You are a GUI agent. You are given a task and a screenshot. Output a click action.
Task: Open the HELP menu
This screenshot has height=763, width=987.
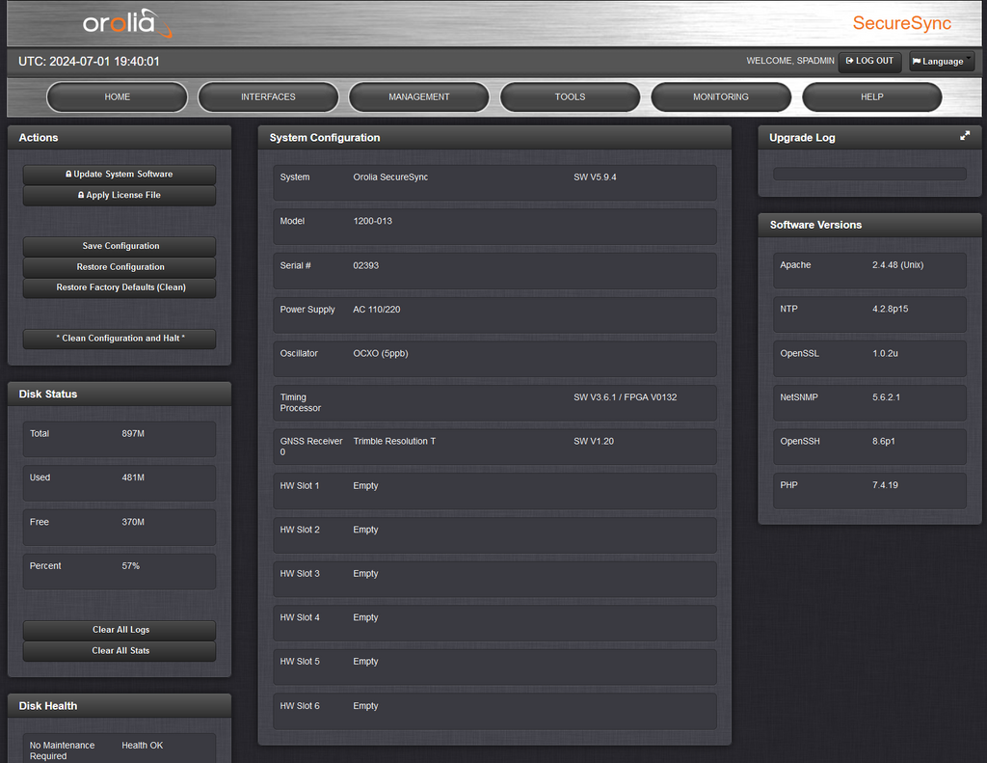871,97
